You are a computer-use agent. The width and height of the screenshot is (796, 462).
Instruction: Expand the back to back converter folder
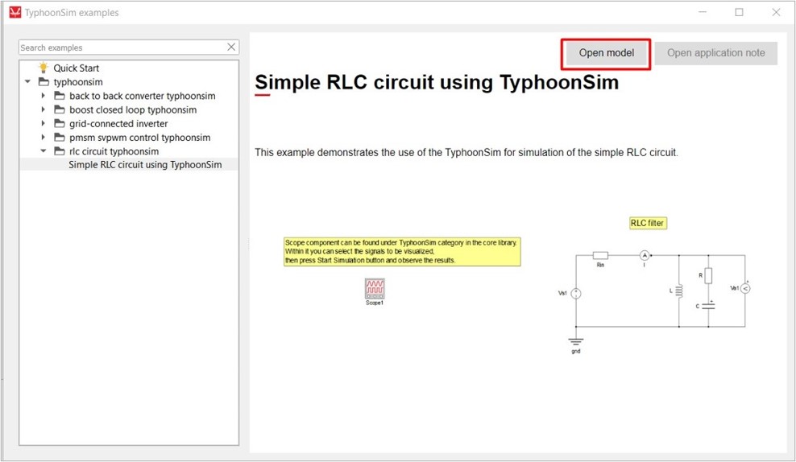[x=44, y=96]
